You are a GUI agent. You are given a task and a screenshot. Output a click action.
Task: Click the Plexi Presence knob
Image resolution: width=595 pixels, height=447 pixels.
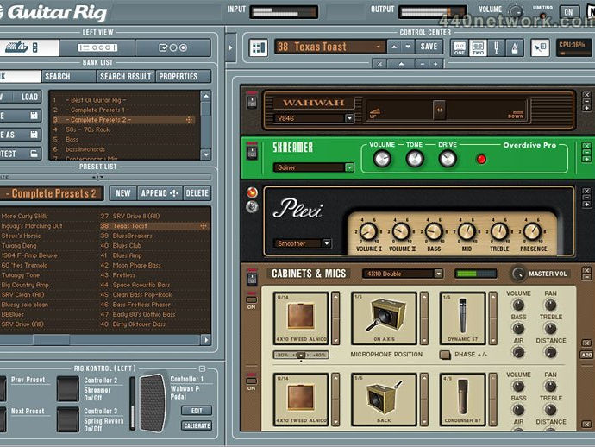pos(532,231)
